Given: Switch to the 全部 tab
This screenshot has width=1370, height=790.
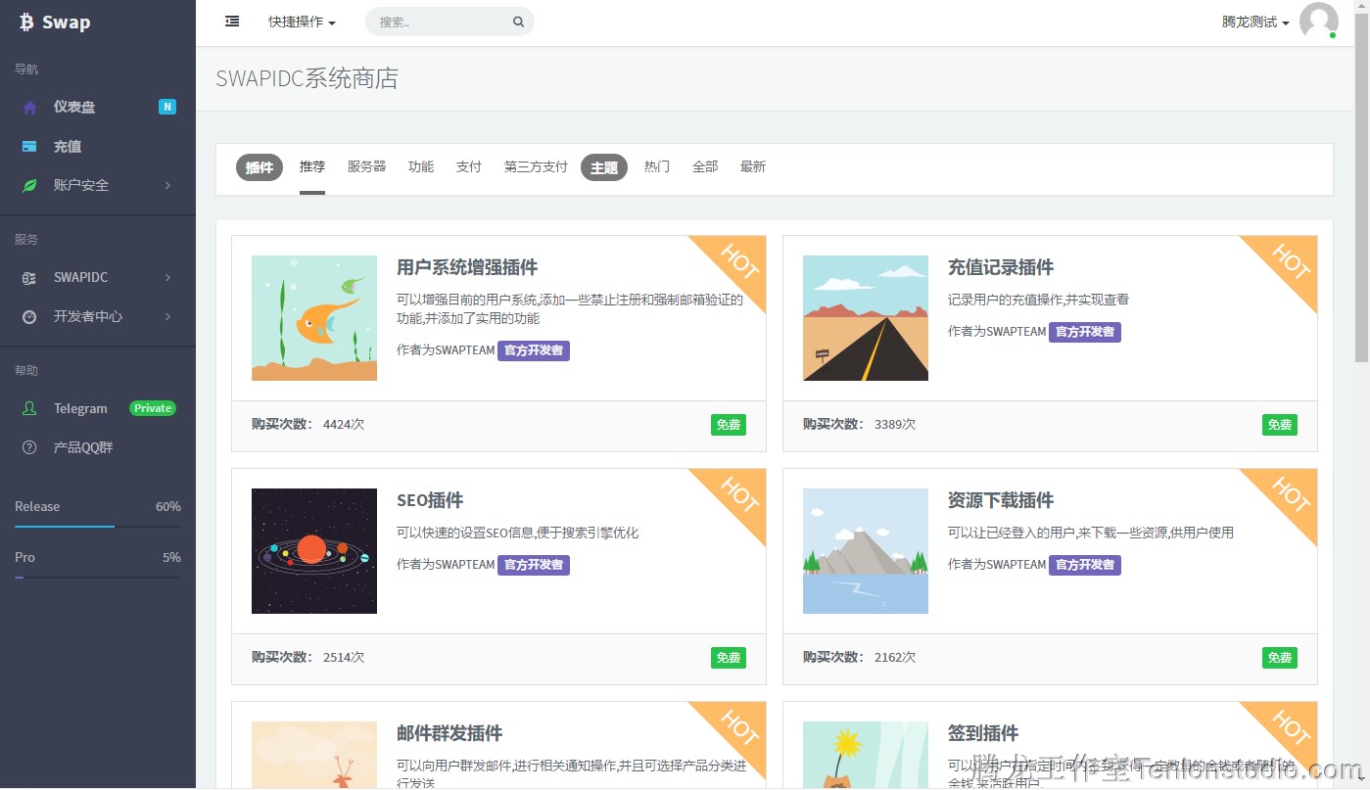Looking at the screenshot, I should [x=705, y=167].
